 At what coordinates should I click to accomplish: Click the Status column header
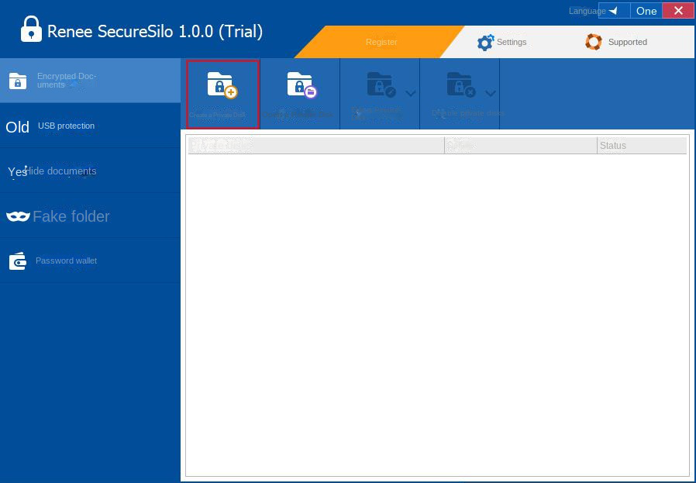[612, 145]
